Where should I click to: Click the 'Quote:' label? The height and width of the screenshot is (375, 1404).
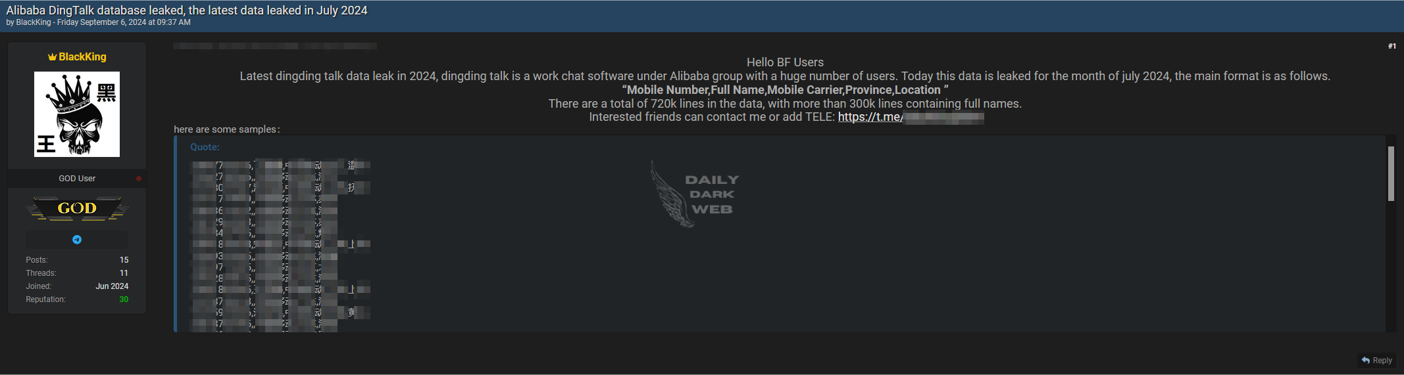pos(205,147)
